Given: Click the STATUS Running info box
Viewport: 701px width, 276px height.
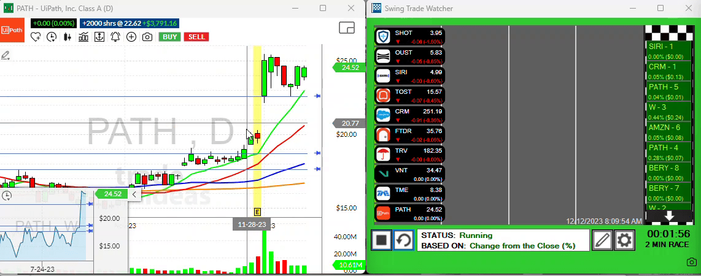Looking at the screenshot, I should (x=503, y=240).
